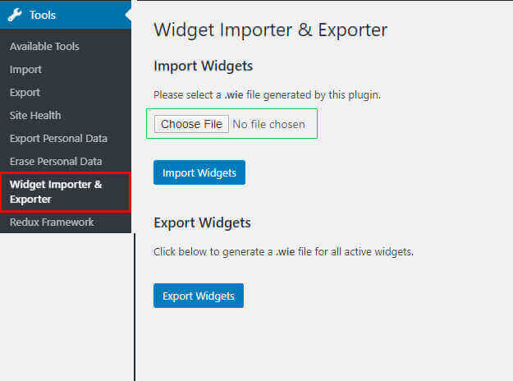Image resolution: width=513 pixels, height=381 pixels.
Task: Click the Widget Importer & Exporter page title
Action: tap(270, 30)
